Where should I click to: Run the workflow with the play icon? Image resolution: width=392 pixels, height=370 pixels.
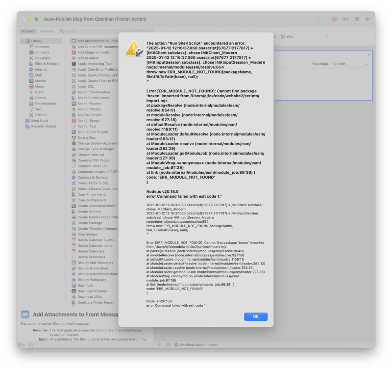367,19
